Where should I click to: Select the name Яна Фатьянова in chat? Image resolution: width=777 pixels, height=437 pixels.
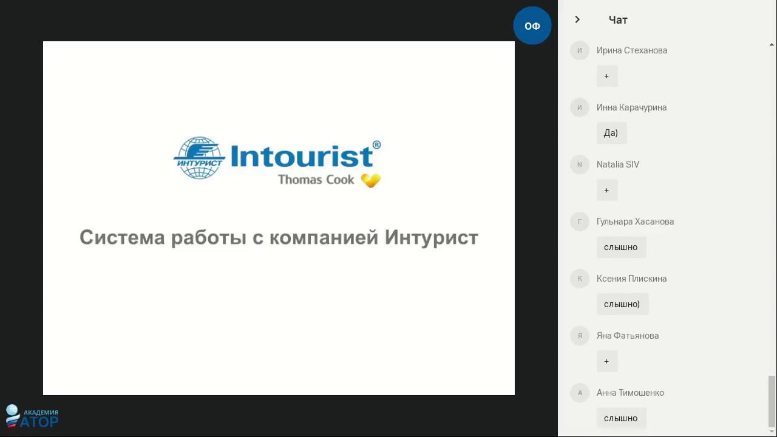point(628,336)
